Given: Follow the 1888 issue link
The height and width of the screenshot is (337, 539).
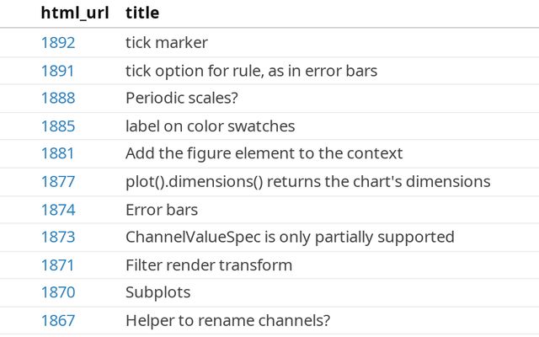Looking at the screenshot, I should tap(57, 99).
